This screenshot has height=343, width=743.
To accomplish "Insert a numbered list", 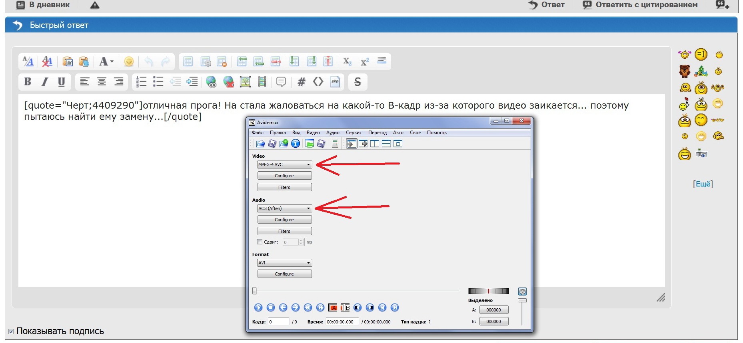I will [142, 82].
